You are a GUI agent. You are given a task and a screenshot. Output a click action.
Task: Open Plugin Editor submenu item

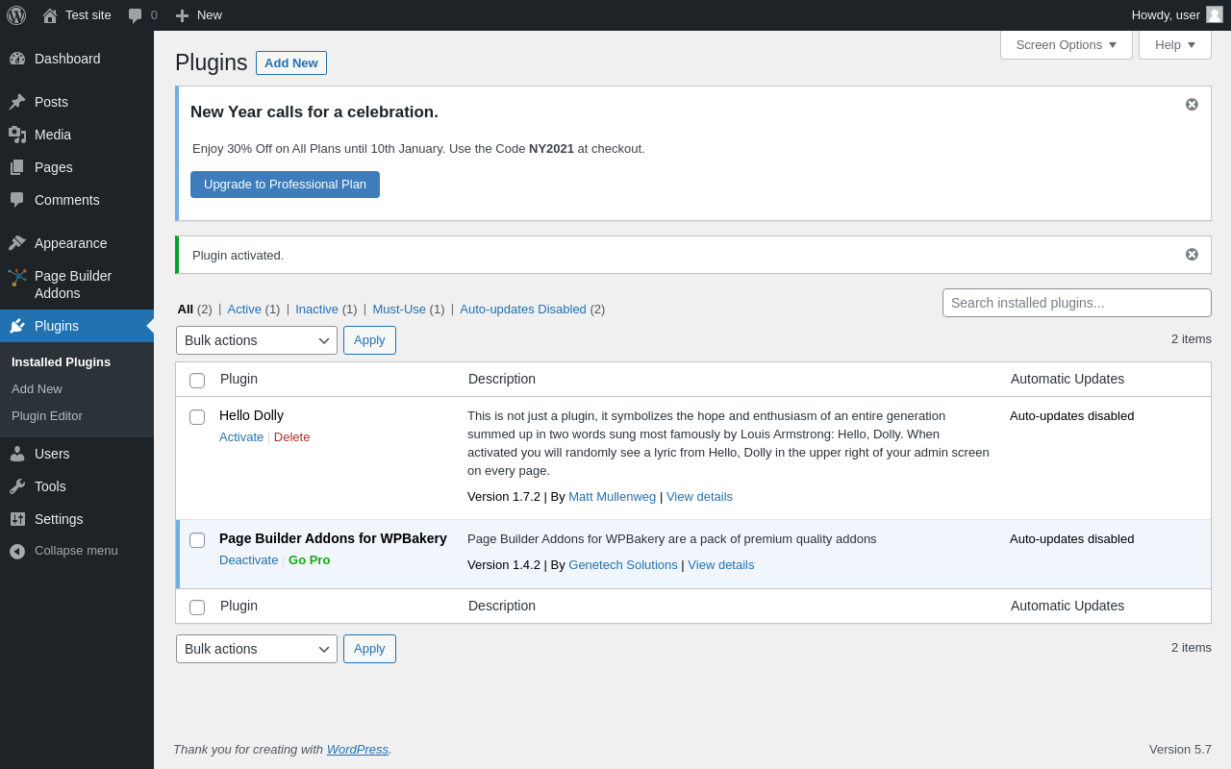(x=47, y=416)
